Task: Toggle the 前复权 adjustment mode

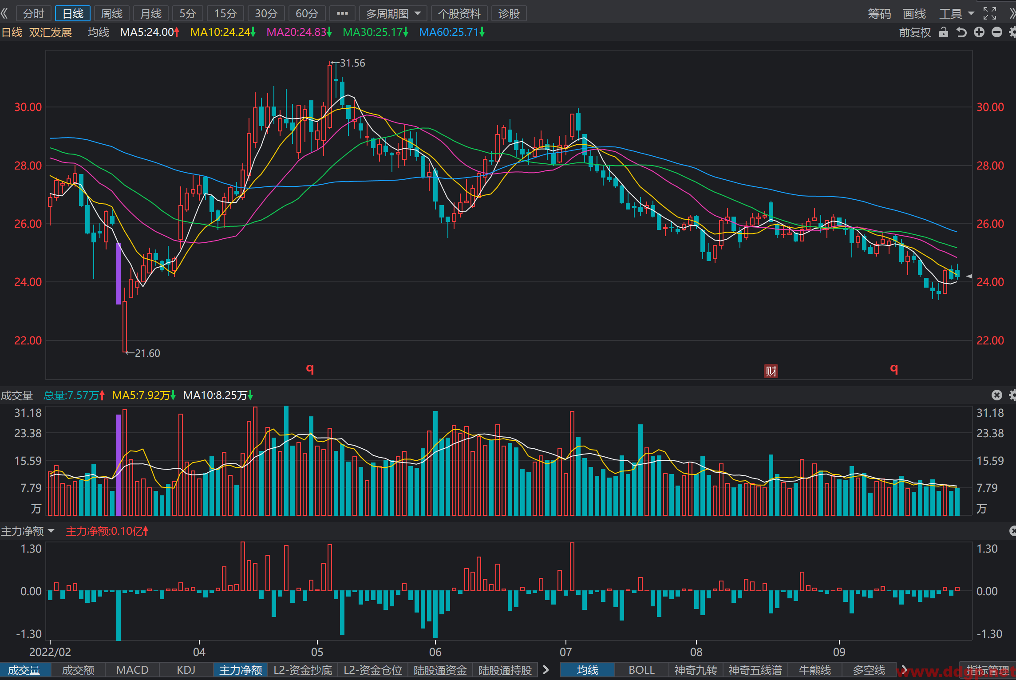Action: click(915, 32)
